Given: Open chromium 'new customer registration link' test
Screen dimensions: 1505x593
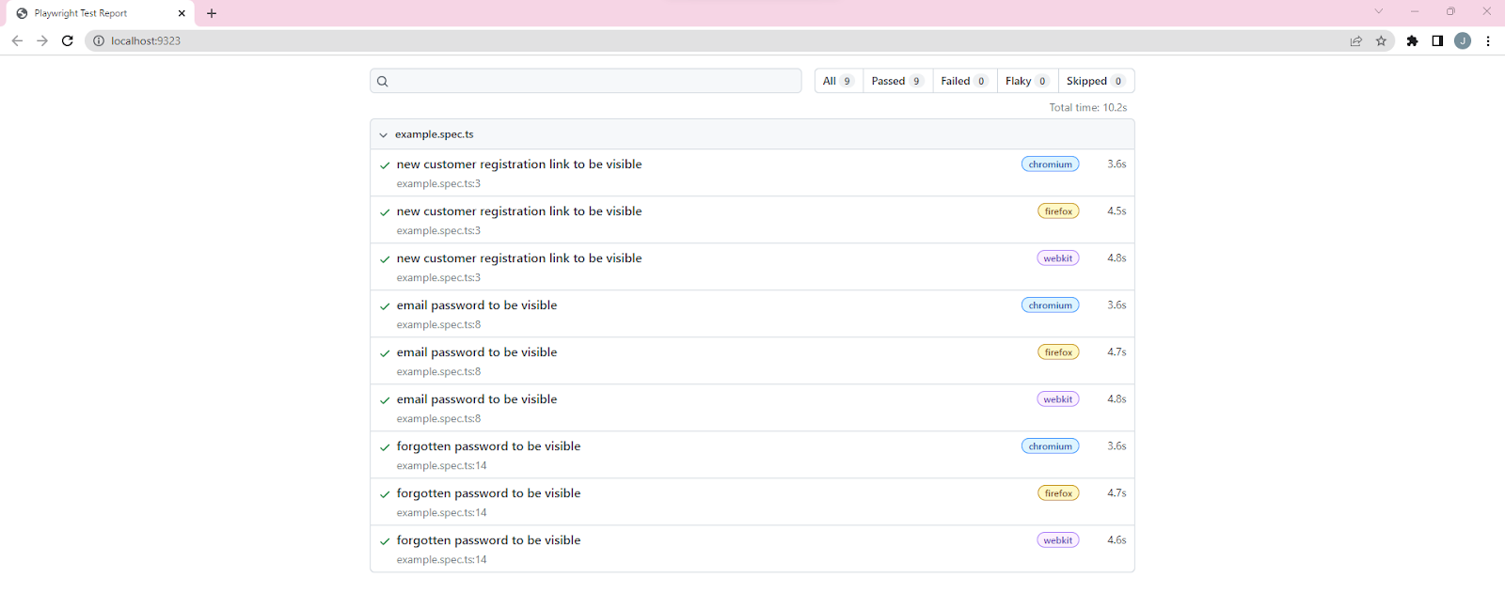Looking at the screenshot, I should pos(519,164).
